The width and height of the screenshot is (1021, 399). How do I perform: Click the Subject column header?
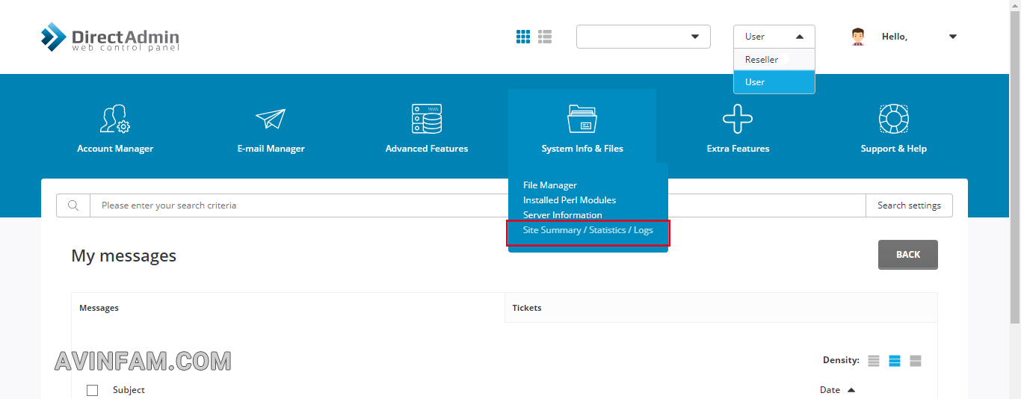coord(129,390)
